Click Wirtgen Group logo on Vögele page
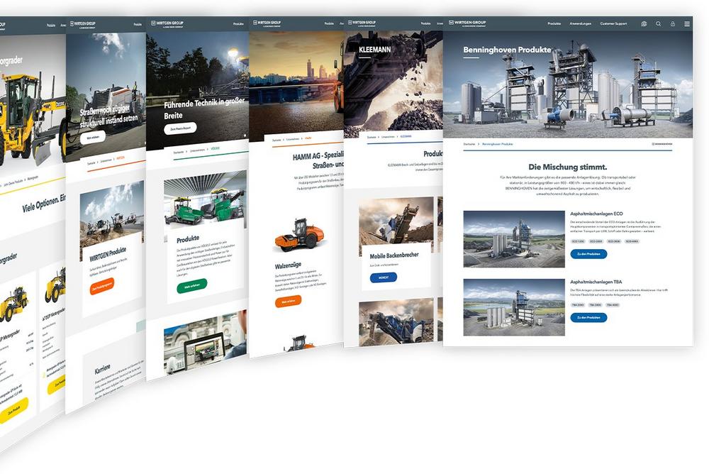709x474 pixels. 167,23
